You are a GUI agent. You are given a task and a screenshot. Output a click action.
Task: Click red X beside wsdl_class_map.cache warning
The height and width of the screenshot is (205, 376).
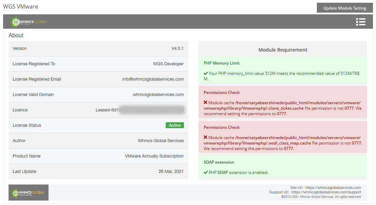pyautogui.click(x=205, y=138)
